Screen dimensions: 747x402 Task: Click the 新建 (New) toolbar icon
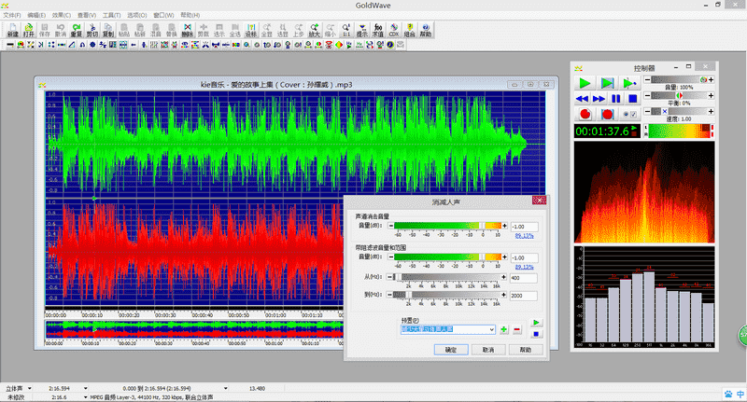[x=13, y=30]
